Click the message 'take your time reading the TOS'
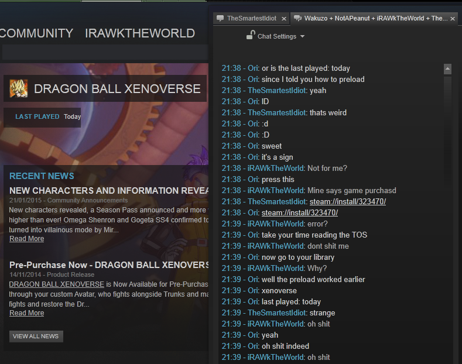 coord(314,235)
